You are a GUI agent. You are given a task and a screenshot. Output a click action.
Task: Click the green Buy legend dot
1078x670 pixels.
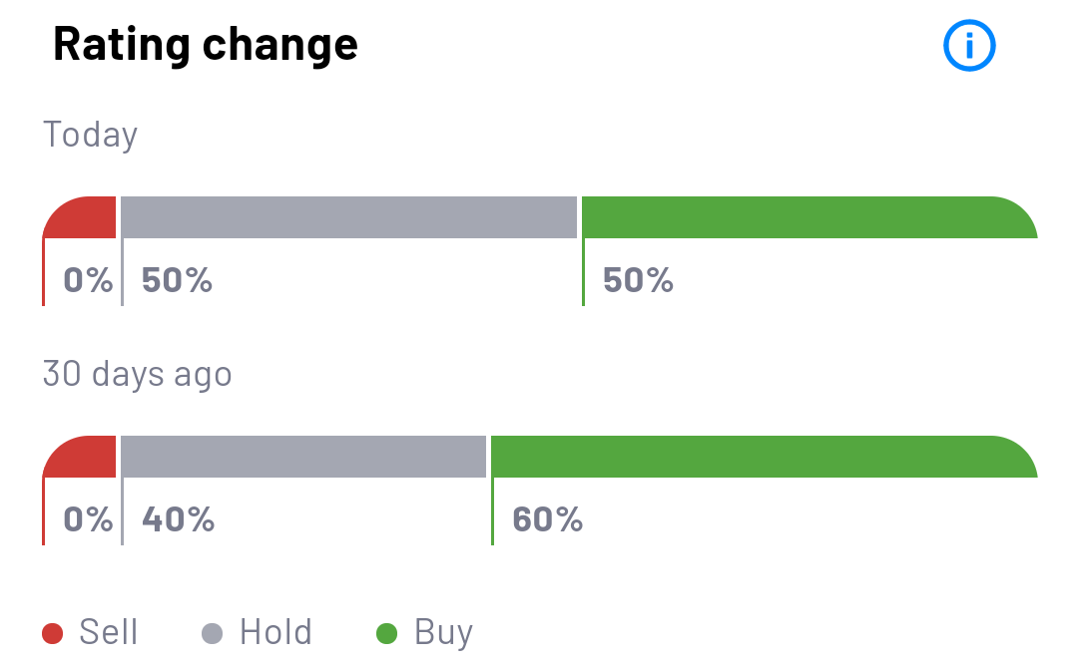(386, 633)
